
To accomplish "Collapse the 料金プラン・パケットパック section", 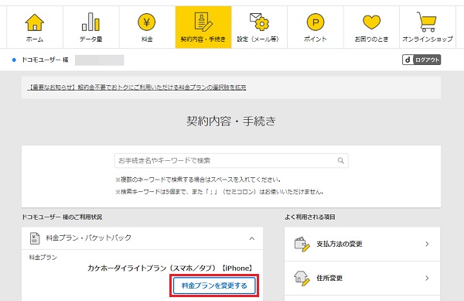I will (x=252, y=238).
